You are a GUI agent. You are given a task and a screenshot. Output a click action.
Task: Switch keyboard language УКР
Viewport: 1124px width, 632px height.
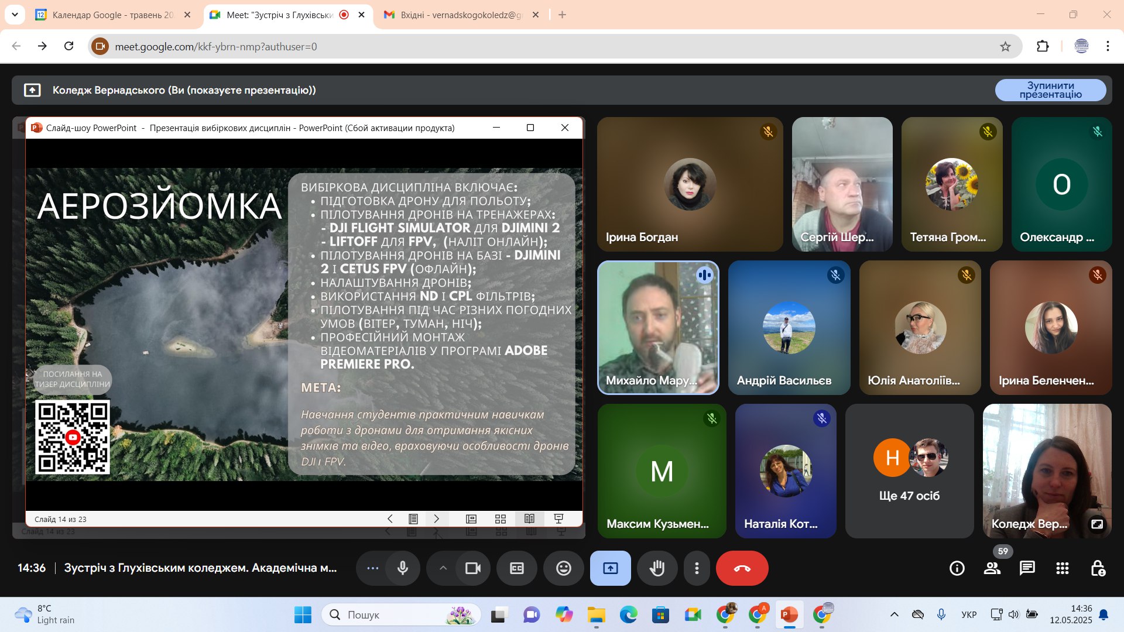[969, 614]
